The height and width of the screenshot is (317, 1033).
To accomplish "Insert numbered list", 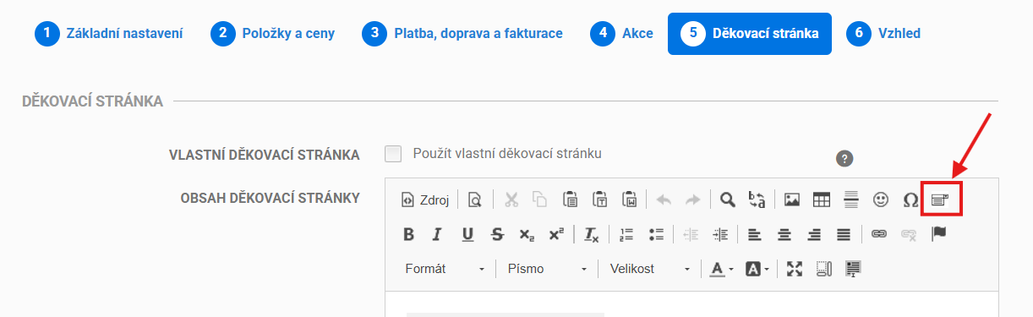I will click(x=626, y=234).
